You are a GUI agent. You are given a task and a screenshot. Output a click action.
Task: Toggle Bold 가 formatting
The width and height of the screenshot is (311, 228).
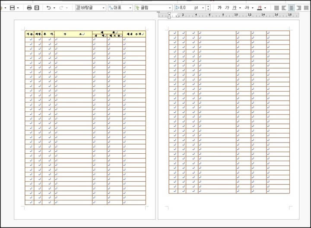pyautogui.click(x=219, y=8)
